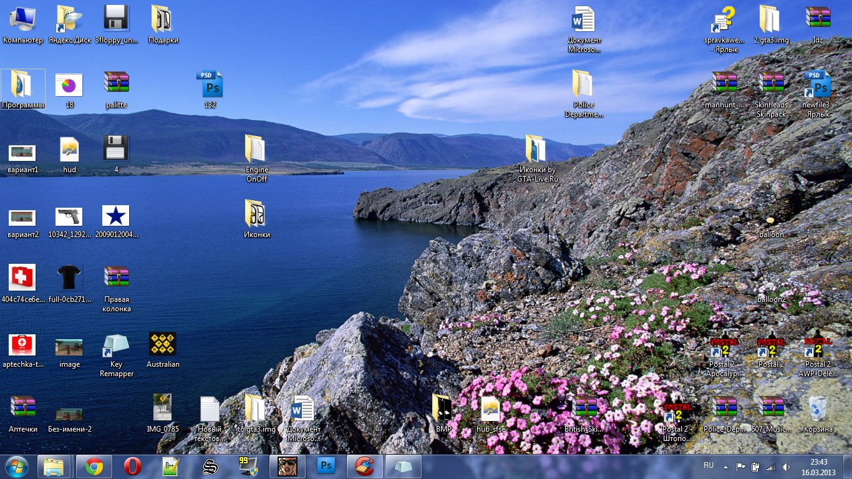This screenshot has height=479, width=852.
Task: Select the Иконки by GTA-Live.Ru folder
Action: [x=536, y=150]
